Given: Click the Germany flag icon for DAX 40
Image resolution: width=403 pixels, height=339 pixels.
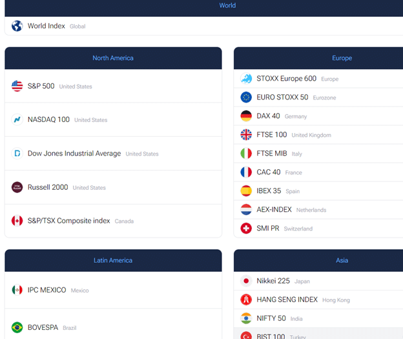Looking at the screenshot, I should [x=246, y=116].
